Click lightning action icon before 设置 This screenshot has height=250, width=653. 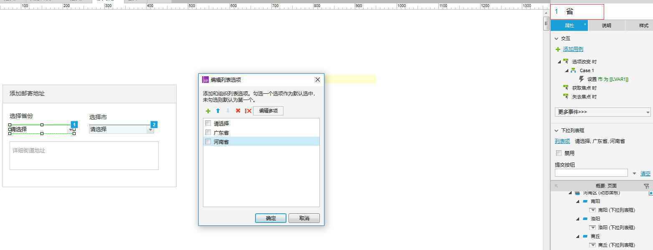[581, 79]
